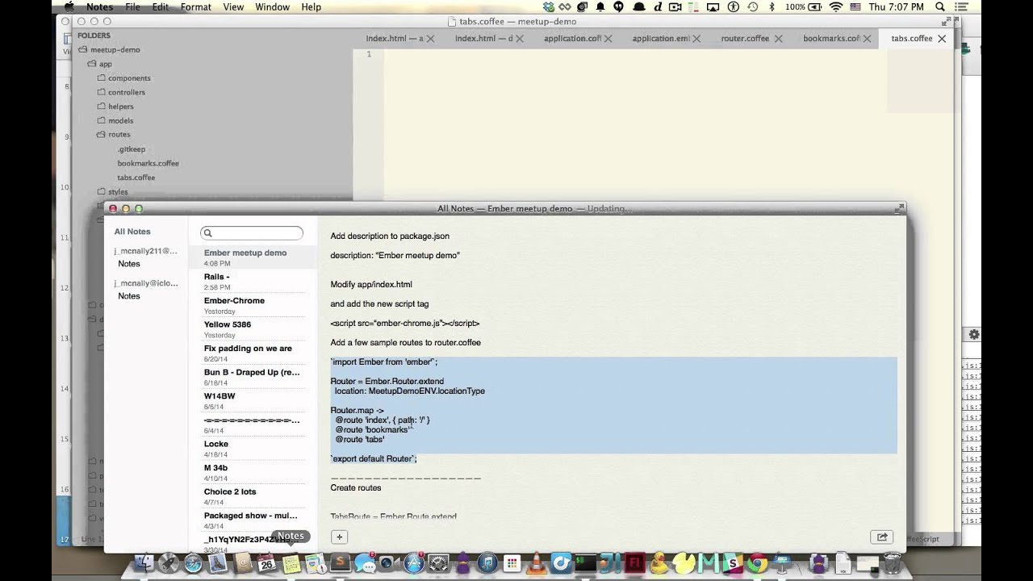
Task: Open the Yellow 5386 note
Action: click(x=252, y=328)
